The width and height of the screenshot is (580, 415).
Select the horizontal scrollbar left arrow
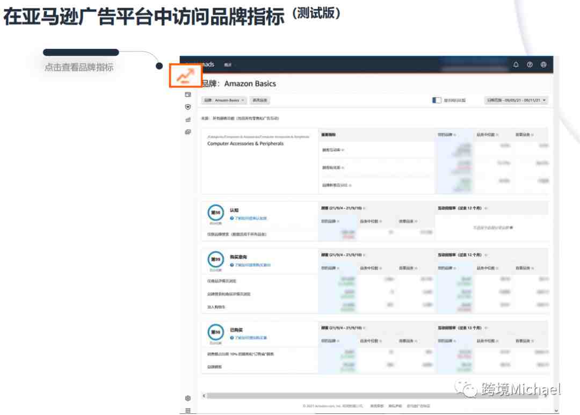(x=204, y=396)
